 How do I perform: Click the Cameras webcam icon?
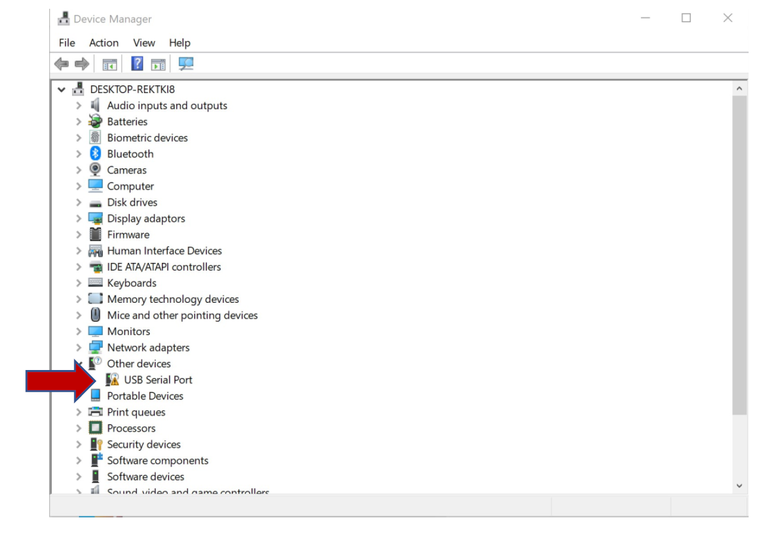click(x=95, y=170)
